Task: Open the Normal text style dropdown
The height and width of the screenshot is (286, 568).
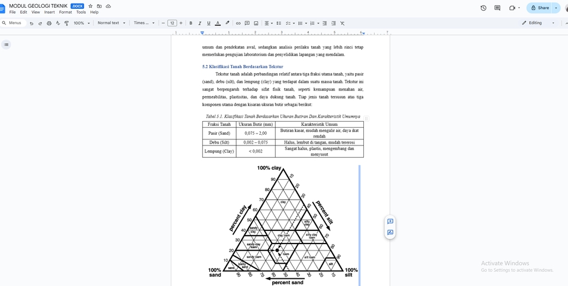Action: pos(111,23)
